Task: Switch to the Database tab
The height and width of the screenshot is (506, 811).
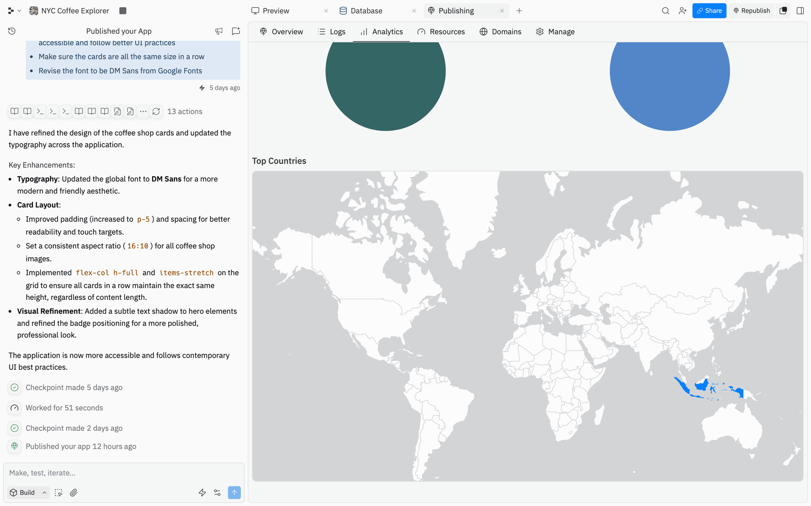Action: coord(366,11)
